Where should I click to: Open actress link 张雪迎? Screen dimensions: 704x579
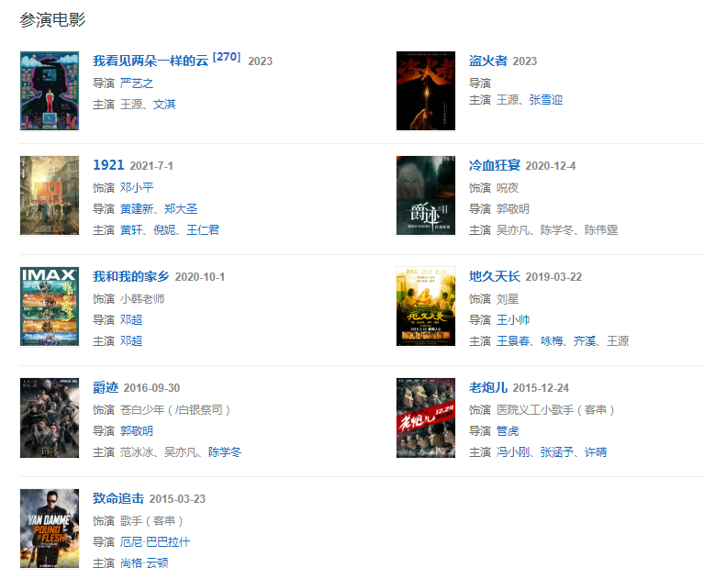[546, 100]
